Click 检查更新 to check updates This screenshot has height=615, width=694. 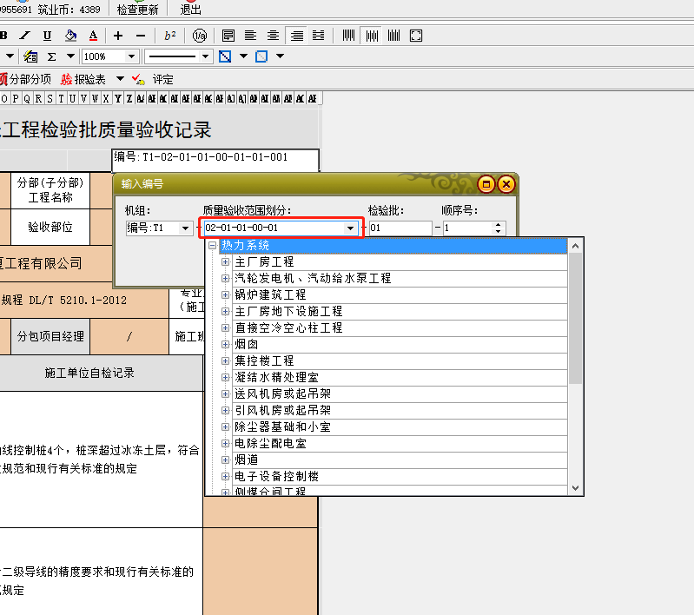coord(137,10)
